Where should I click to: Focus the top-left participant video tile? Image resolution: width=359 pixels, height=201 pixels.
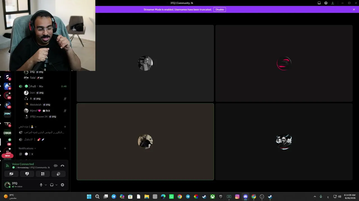click(x=145, y=63)
